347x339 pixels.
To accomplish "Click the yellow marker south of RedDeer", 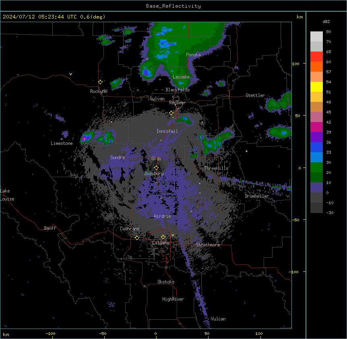I will click(x=171, y=113).
